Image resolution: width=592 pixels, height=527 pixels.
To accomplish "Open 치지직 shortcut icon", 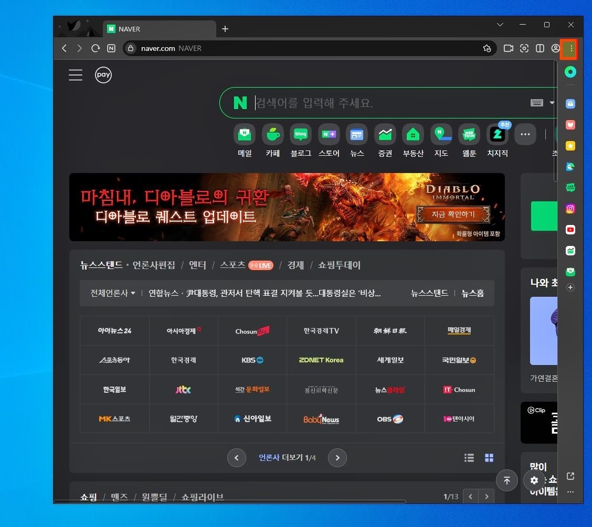I will [497, 134].
